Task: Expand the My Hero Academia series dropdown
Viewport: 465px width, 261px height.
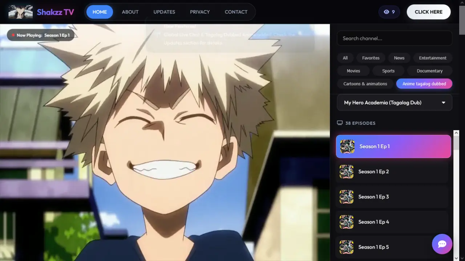Action: point(395,103)
